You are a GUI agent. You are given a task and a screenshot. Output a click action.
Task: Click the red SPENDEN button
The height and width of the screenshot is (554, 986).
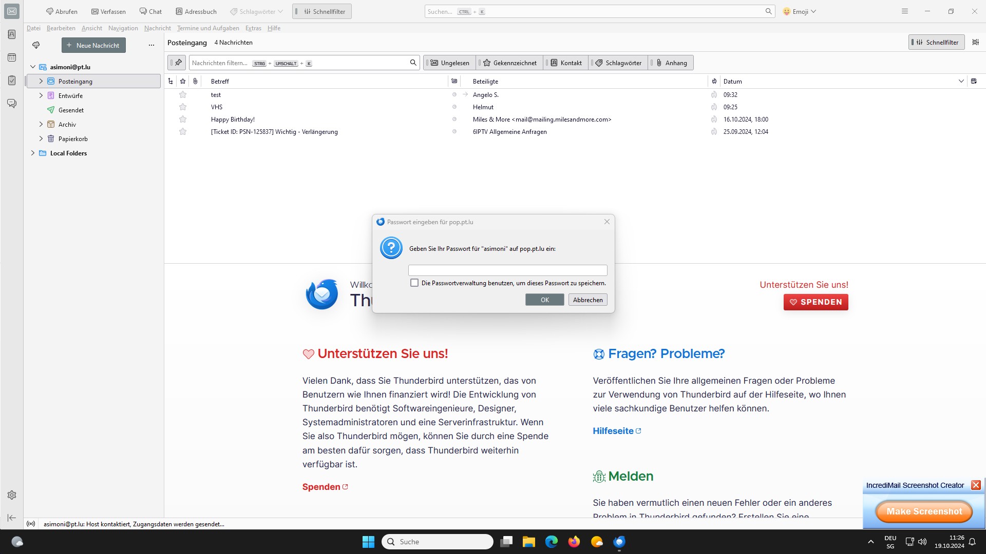pyautogui.click(x=816, y=302)
